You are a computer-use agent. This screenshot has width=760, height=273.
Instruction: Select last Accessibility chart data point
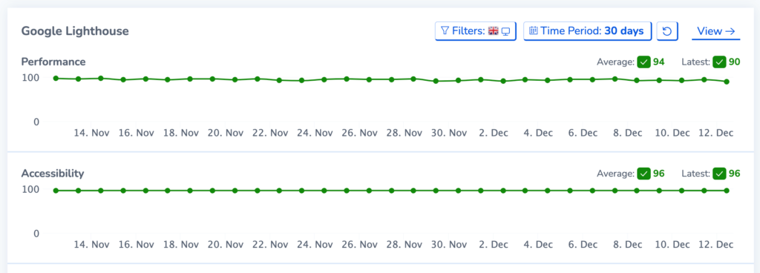727,191
